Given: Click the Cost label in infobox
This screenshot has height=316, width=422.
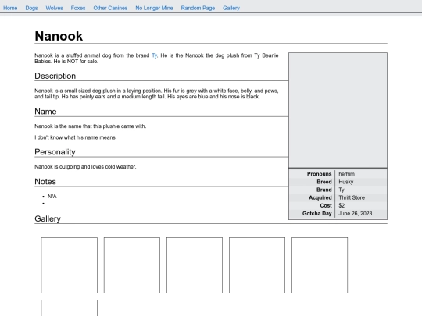Looking at the screenshot, I should click(326, 205).
